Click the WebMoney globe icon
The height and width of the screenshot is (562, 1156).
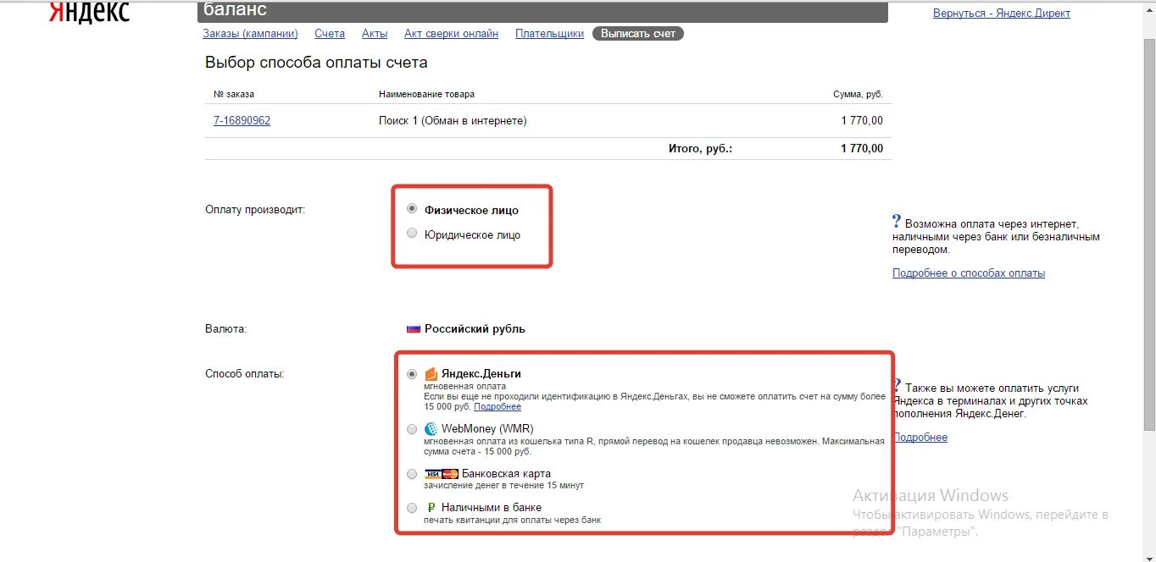pyautogui.click(x=431, y=429)
